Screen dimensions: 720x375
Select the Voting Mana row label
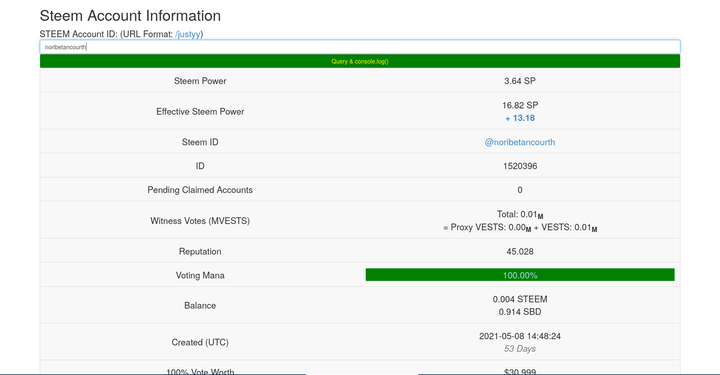200,275
